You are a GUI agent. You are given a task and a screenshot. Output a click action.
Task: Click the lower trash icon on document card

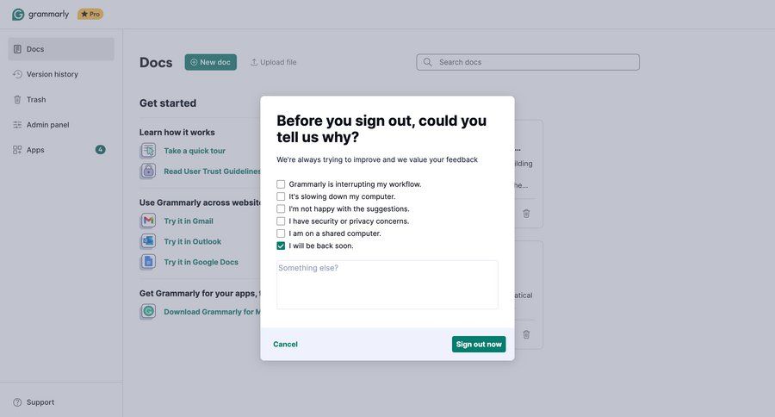point(526,334)
